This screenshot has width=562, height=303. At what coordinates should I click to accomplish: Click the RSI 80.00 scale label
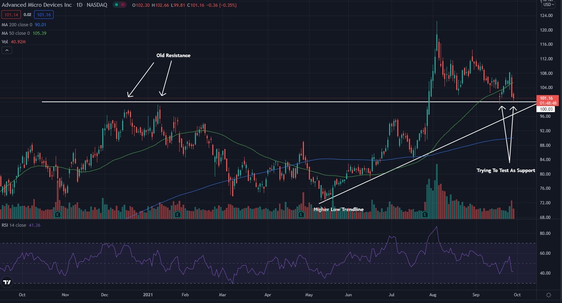tap(545, 233)
